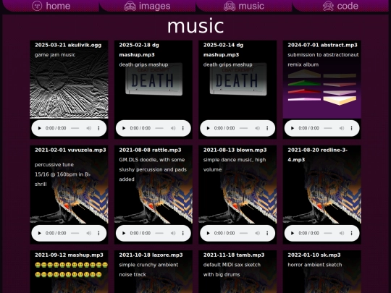Mute the 2025-02-18 dg mashup player
391x293 pixels.
click(x=173, y=128)
